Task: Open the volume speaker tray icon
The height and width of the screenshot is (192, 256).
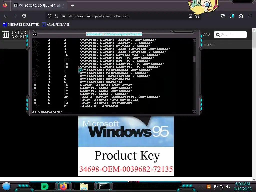Action: [228, 186]
